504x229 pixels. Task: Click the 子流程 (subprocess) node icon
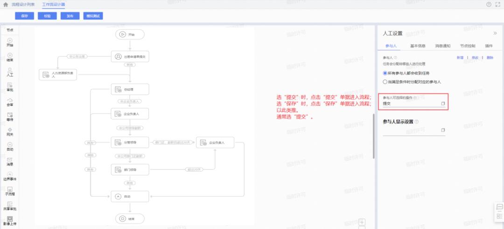[10, 189]
